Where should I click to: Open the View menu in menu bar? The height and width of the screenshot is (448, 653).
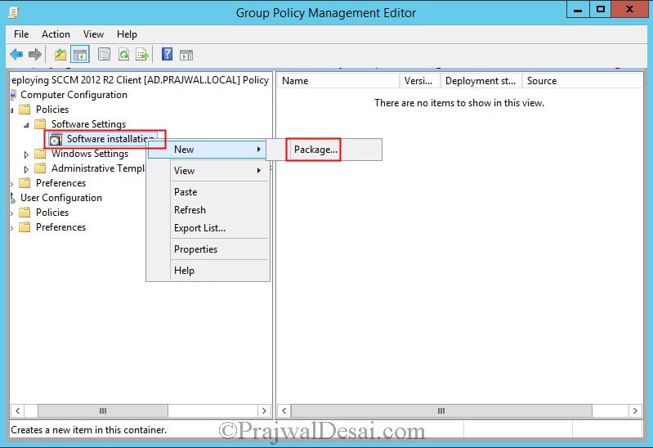93,34
